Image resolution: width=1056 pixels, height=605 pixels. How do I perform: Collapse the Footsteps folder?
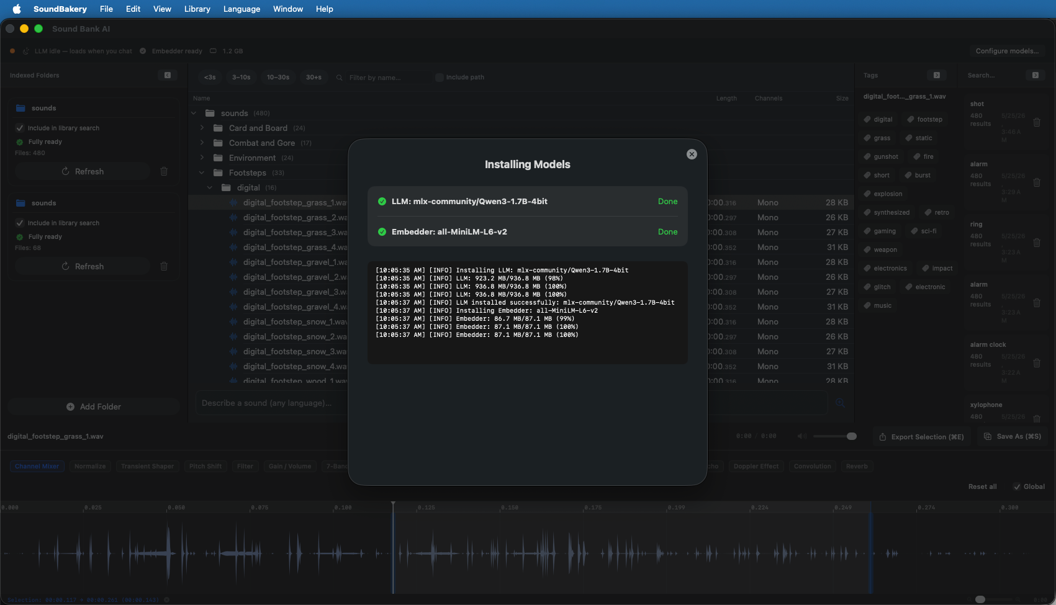[x=202, y=173]
